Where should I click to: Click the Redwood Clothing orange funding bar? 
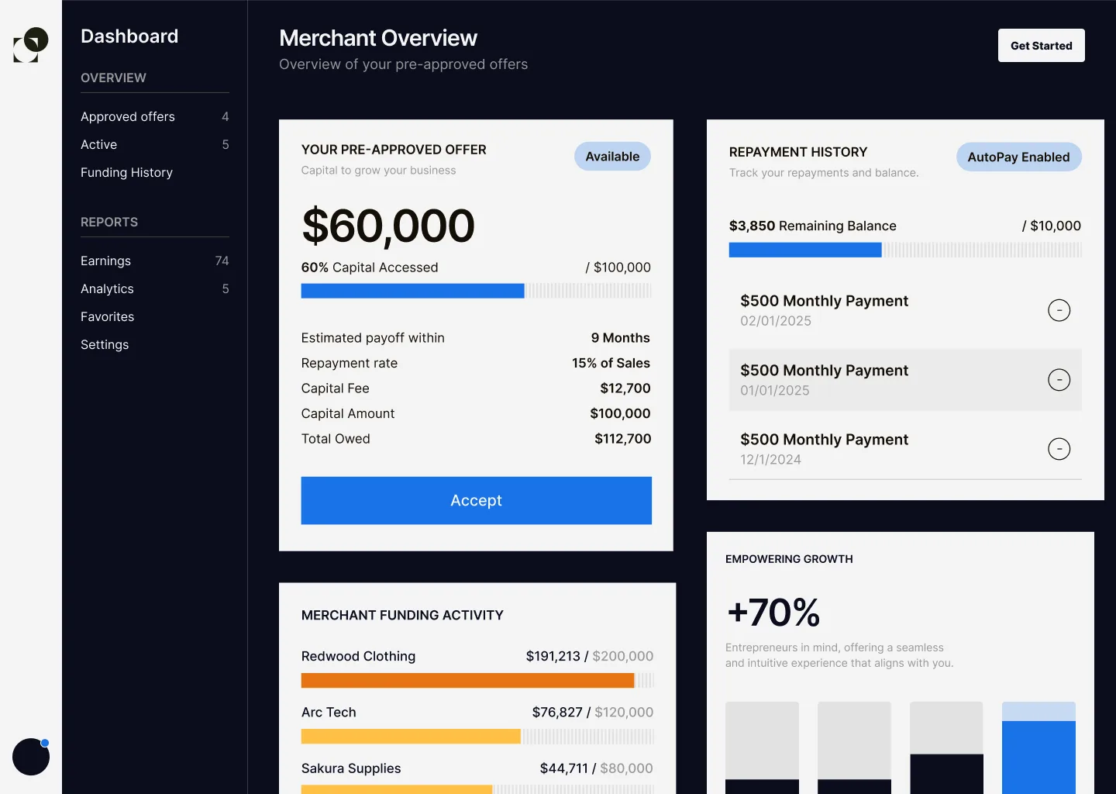(467, 681)
